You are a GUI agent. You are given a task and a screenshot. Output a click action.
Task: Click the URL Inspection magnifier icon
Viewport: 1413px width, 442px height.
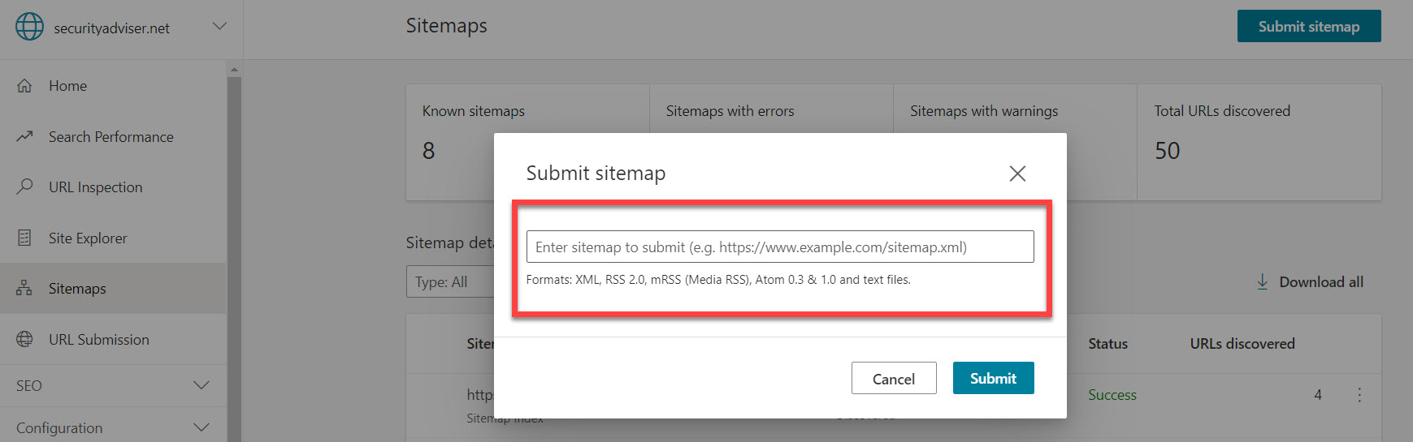pyautogui.click(x=24, y=187)
